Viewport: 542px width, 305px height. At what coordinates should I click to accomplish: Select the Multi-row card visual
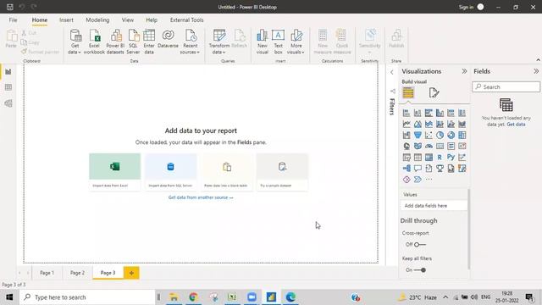451,147
